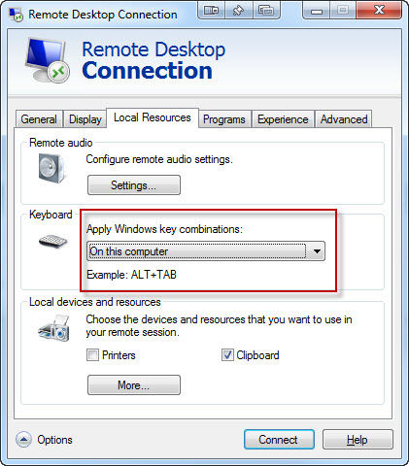
Task: Click the printer and camera devices icon
Action: [x=53, y=328]
